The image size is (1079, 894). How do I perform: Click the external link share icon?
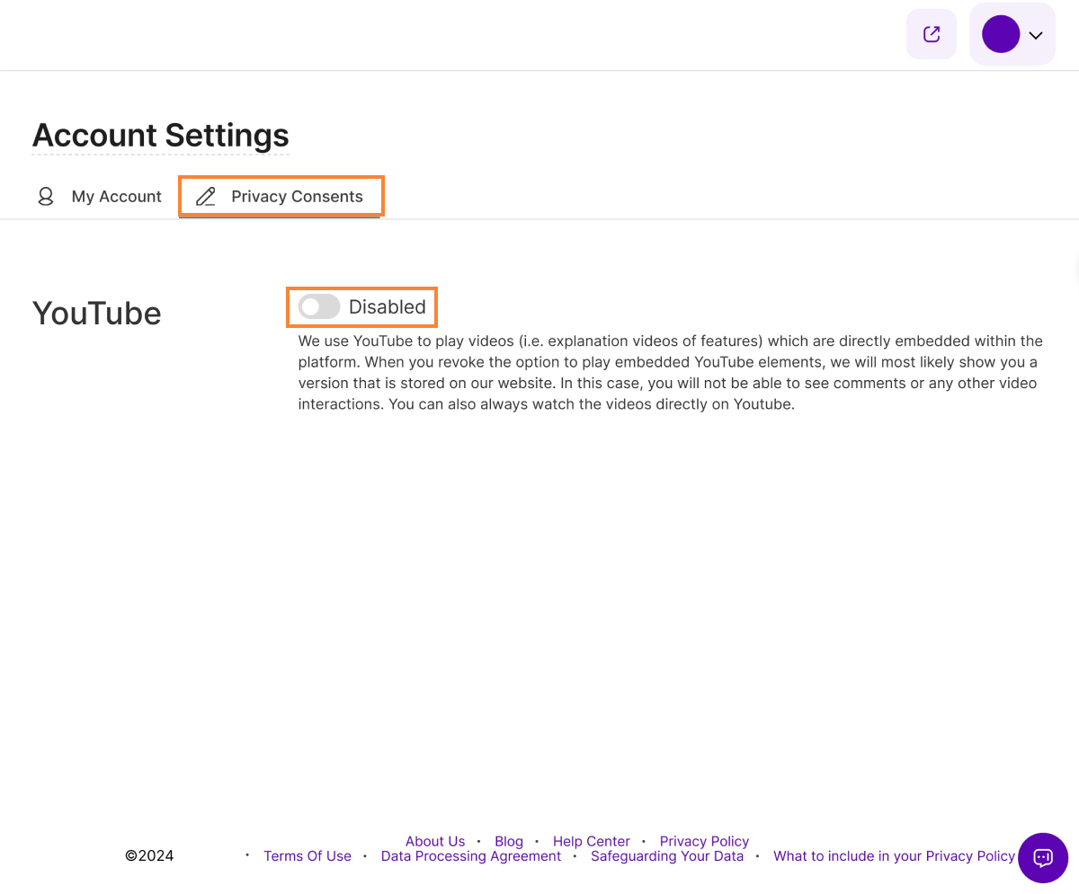(932, 34)
